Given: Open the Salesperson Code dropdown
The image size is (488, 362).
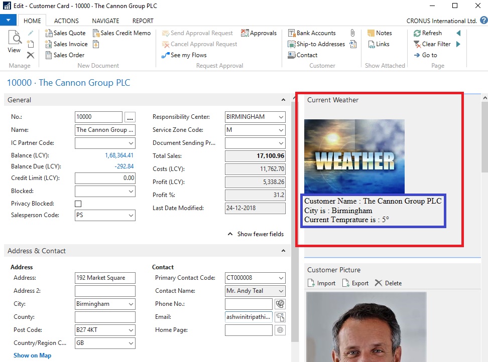Looking at the screenshot, I should click(131, 216).
